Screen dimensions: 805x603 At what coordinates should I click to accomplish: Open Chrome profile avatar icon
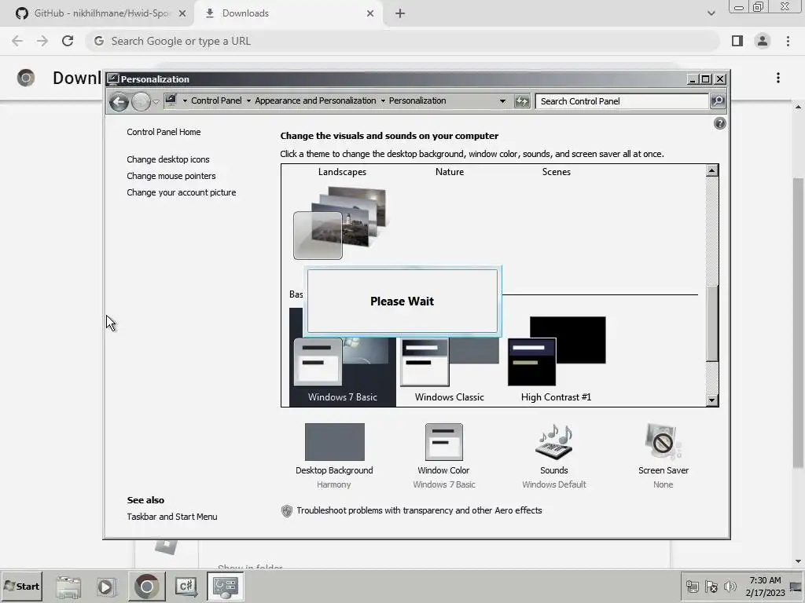coord(763,41)
